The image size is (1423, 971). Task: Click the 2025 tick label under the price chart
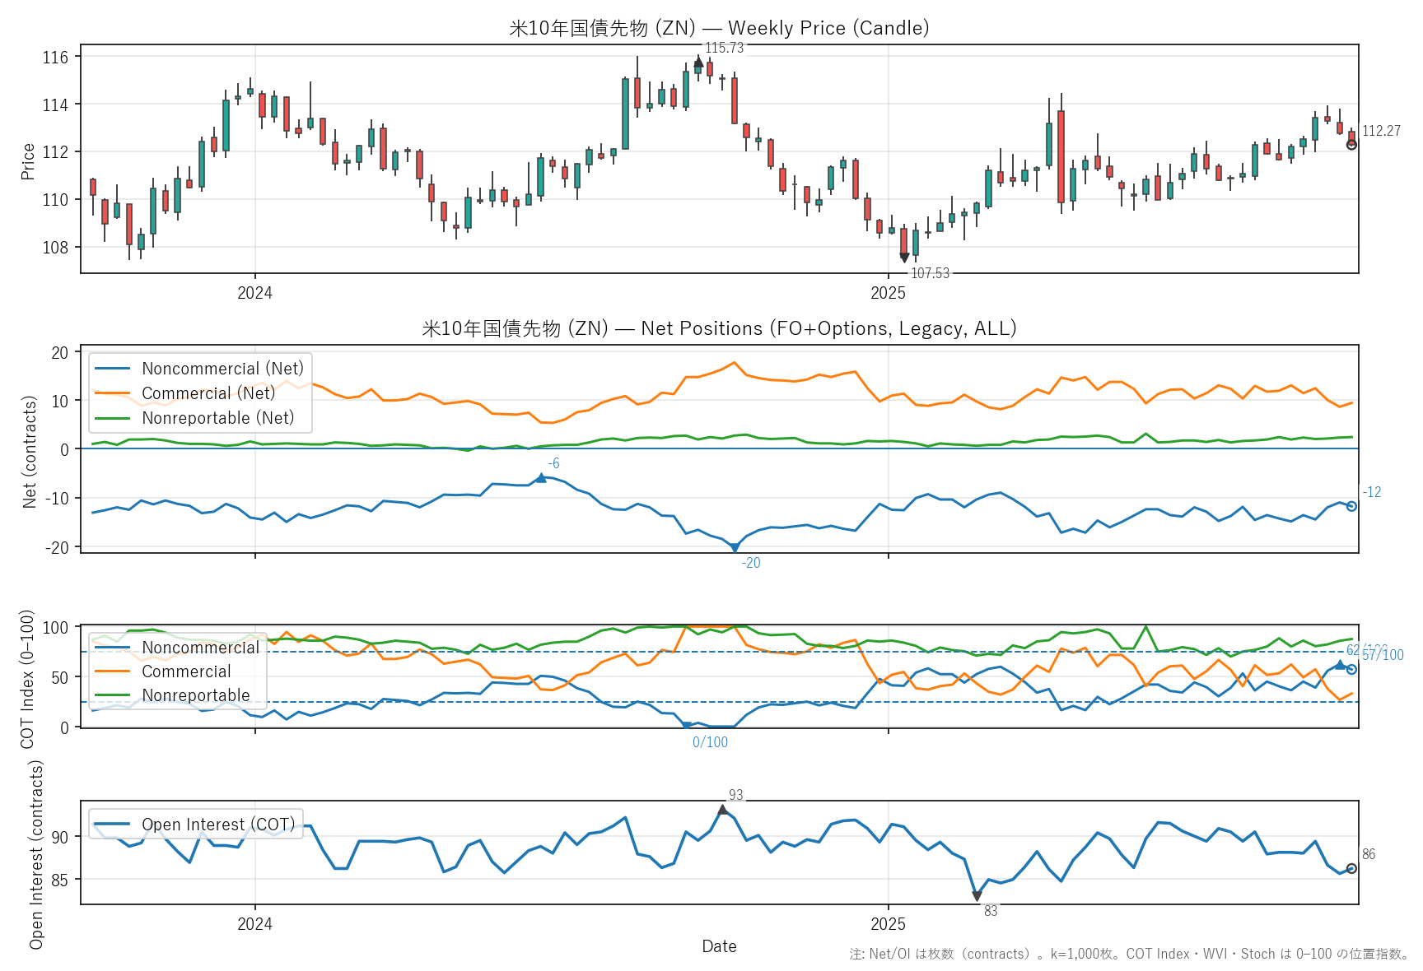[888, 293]
